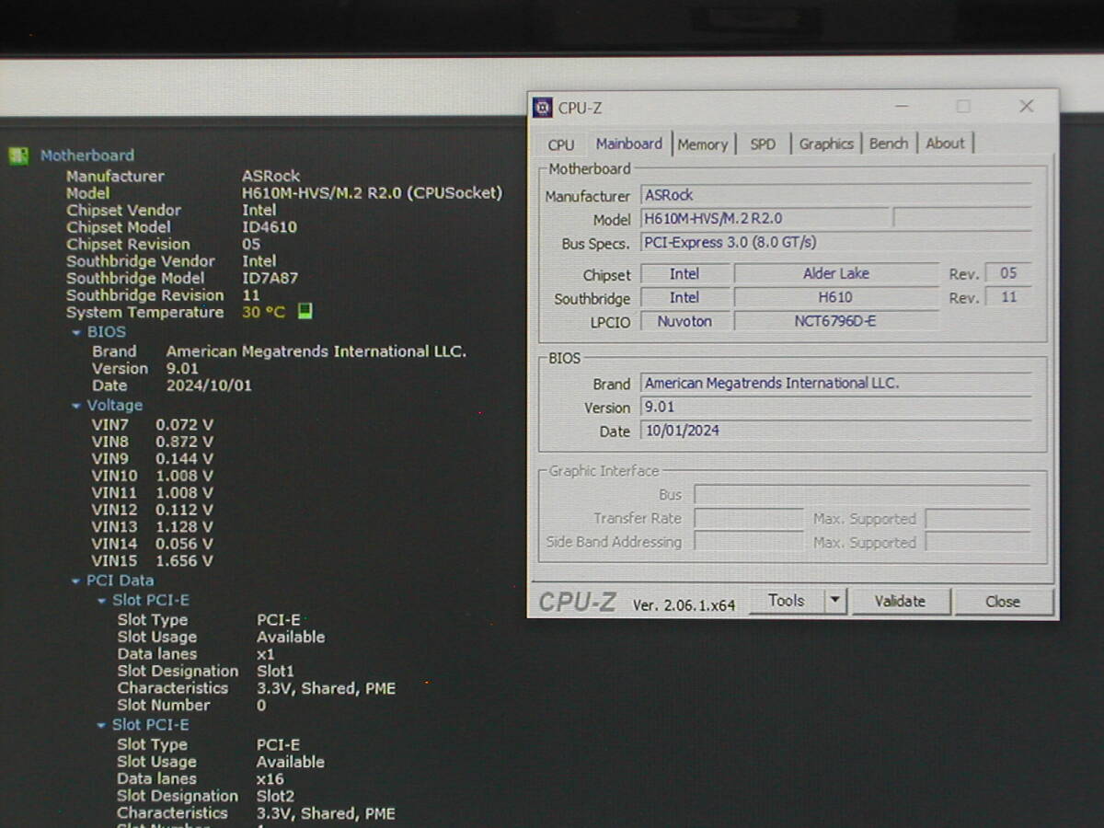Open the Memory tab in CPU-Z
This screenshot has height=828, width=1104.
pyautogui.click(x=702, y=144)
